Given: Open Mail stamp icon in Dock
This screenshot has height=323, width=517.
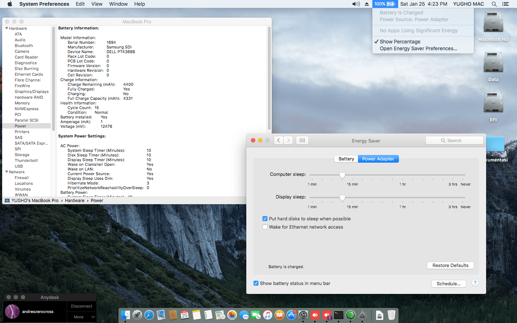Looking at the screenshot, I should click(161, 315).
